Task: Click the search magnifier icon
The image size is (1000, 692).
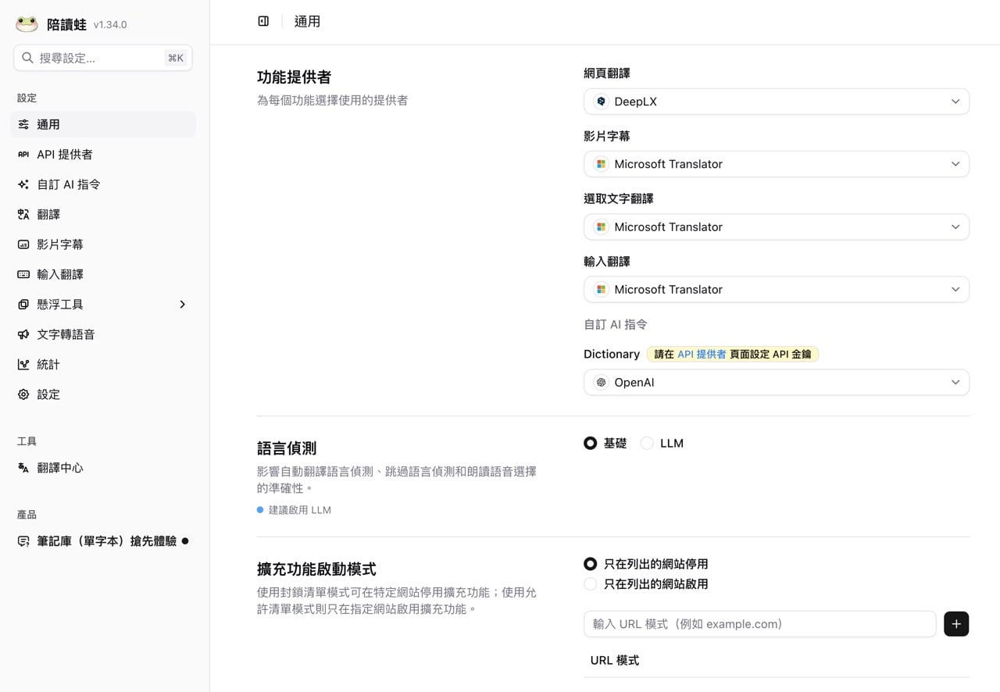Action: point(27,58)
